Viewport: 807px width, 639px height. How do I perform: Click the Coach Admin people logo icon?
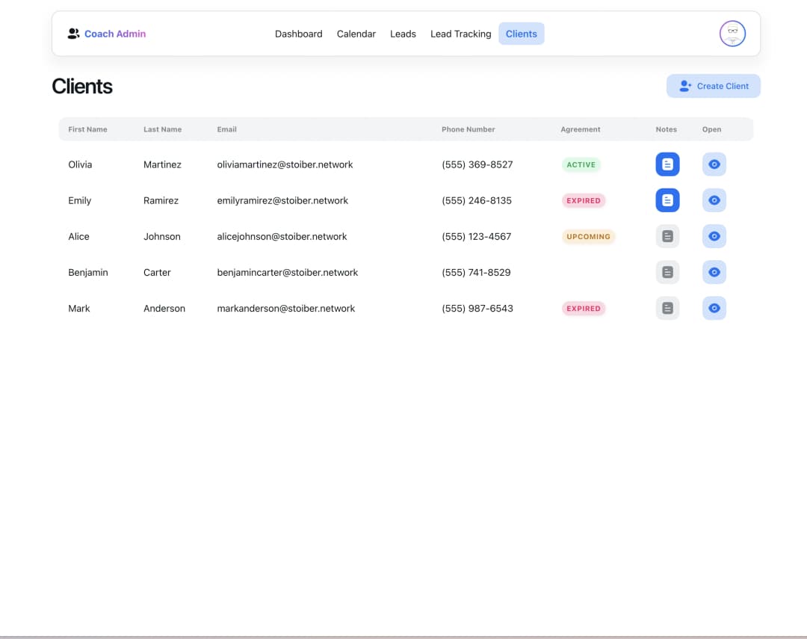(x=73, y=34)
